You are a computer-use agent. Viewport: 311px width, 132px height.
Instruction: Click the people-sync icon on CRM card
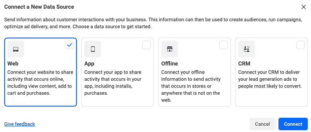coord(247,49)
